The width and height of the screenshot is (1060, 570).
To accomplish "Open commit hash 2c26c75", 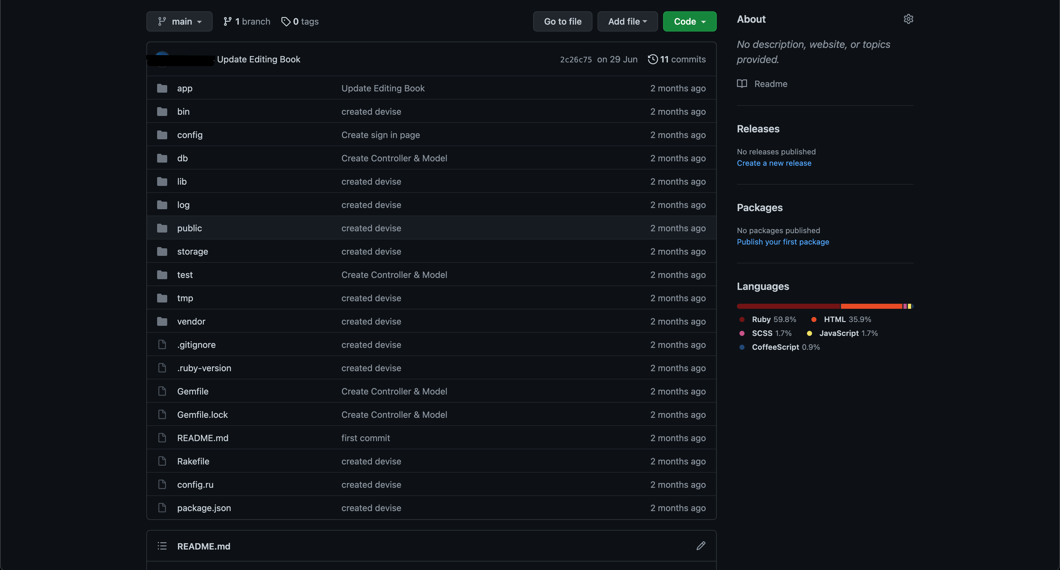I will coord(576,60).
